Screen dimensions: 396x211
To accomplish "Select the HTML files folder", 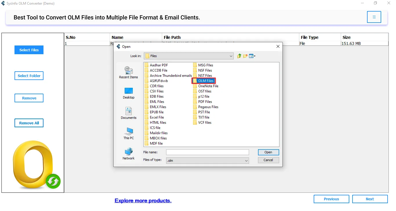I will click(x=155, y=123).
